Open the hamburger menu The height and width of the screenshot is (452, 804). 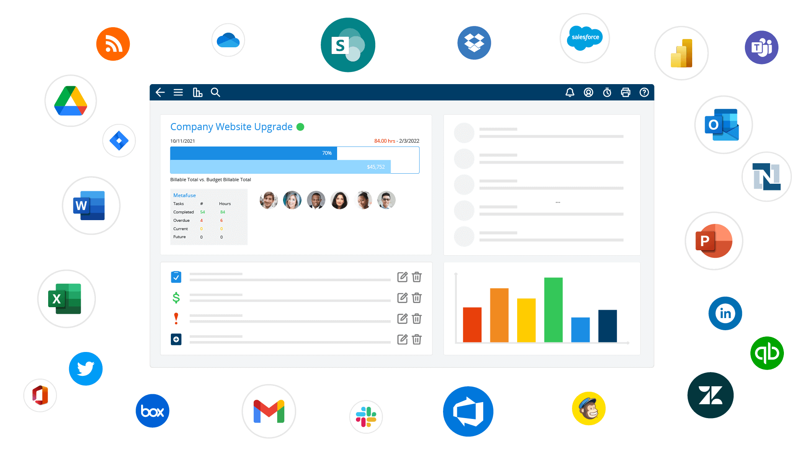coord(178,92)
